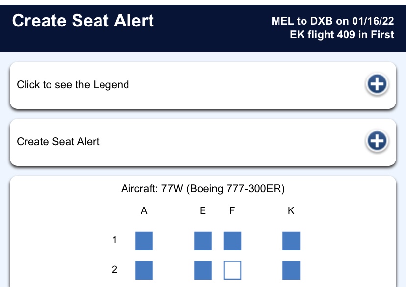The height and width of the screenshot is (287, 406).
Task: Click column header K on seat map
Action: pyautogui.click(x=291, y=210)
